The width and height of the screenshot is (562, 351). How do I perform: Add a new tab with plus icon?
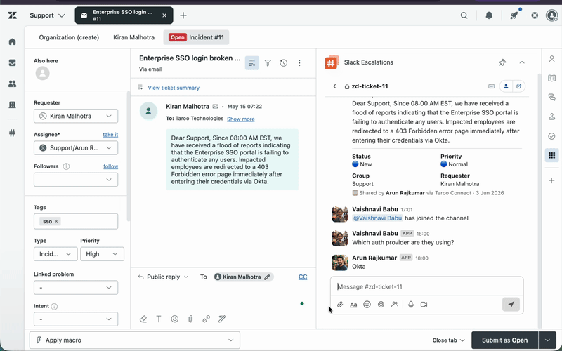(x=183, y=15)
